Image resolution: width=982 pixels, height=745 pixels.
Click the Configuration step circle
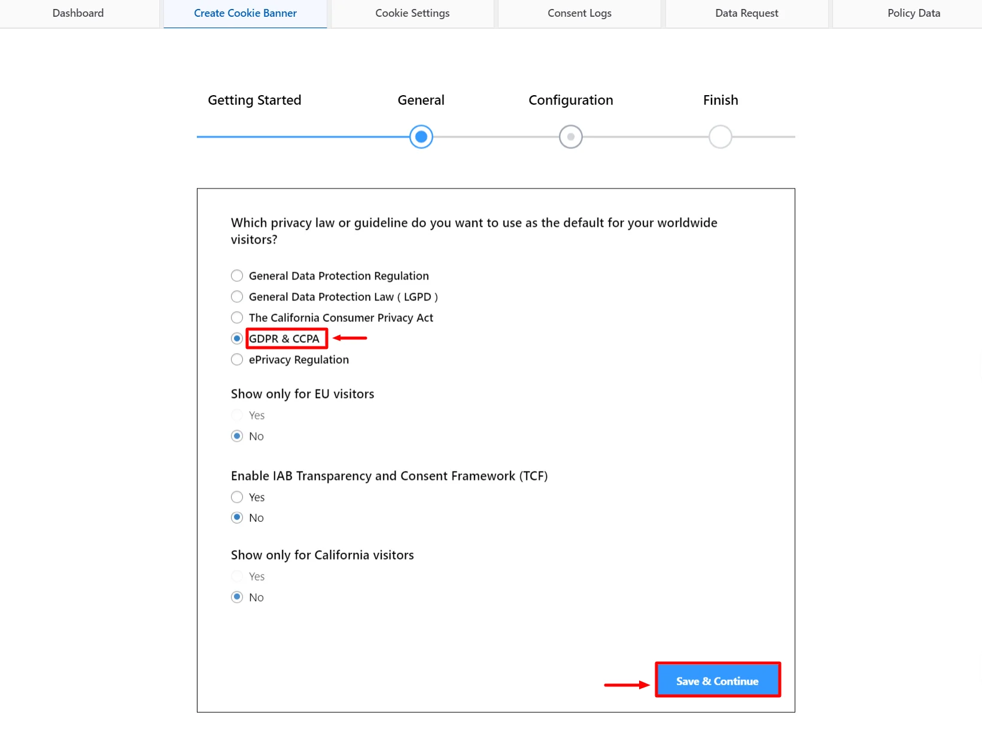(x=570, y=136)
